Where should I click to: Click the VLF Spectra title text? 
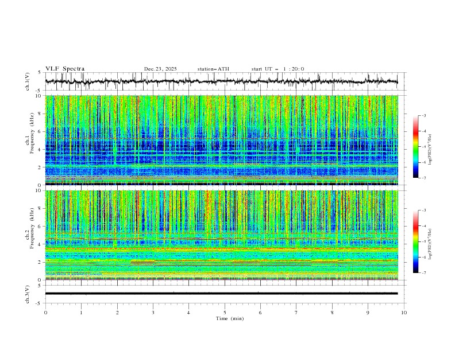65,69
